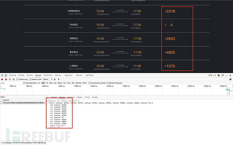Open the Memory tab
The height and width of the screenshot is (145, 233).
point(58,75)
